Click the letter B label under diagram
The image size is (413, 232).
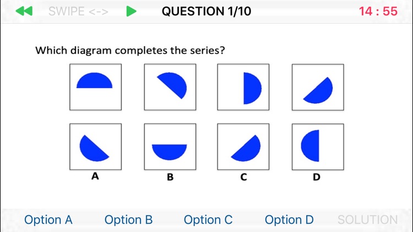click(170, 177)
